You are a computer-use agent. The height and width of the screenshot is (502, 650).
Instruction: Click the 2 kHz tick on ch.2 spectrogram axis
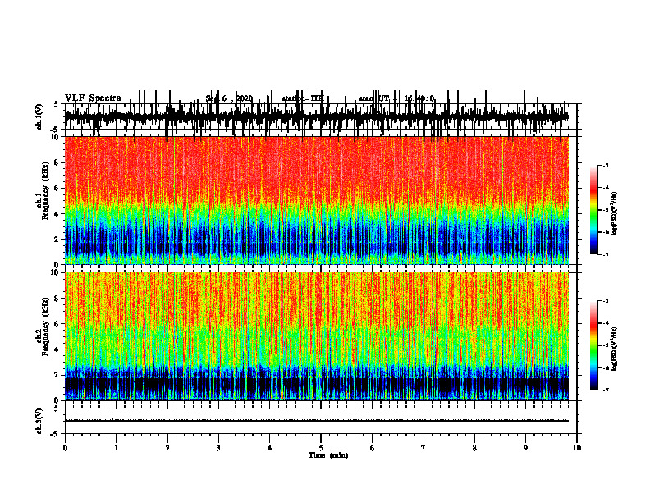click(57, 375)
